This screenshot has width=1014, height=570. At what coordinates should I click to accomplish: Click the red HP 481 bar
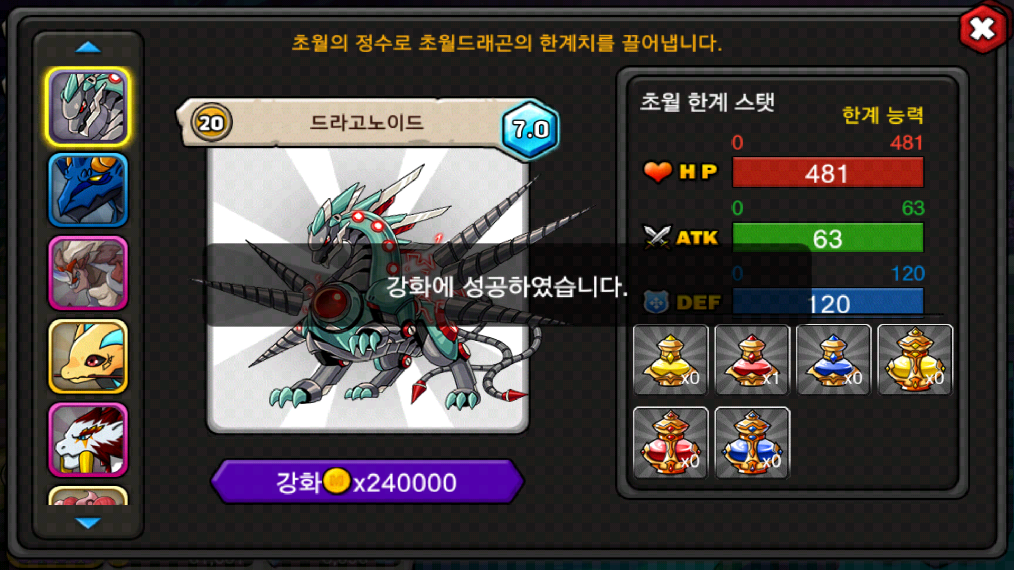(828, 173)
